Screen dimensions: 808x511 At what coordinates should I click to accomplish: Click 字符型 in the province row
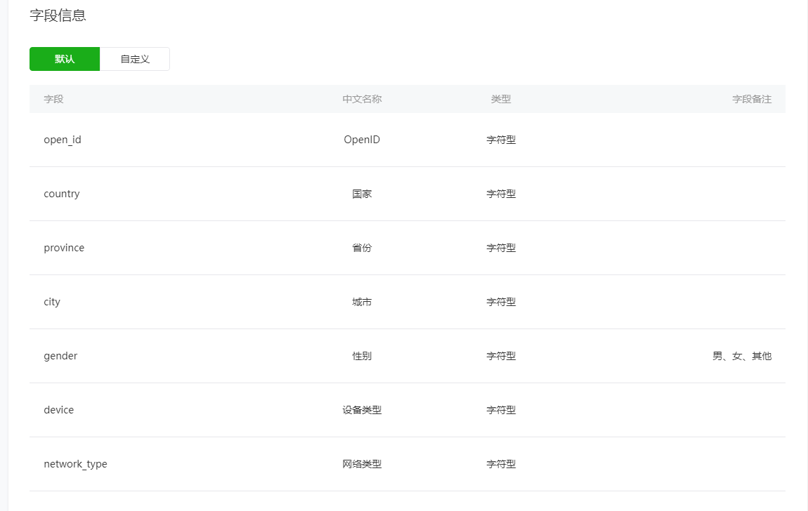501,248
